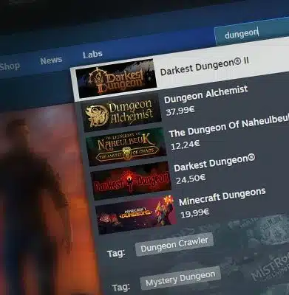Click the Dungeon Crawler tag
The width and height of the screenshot is (289, 295).
tap(174, 244)
